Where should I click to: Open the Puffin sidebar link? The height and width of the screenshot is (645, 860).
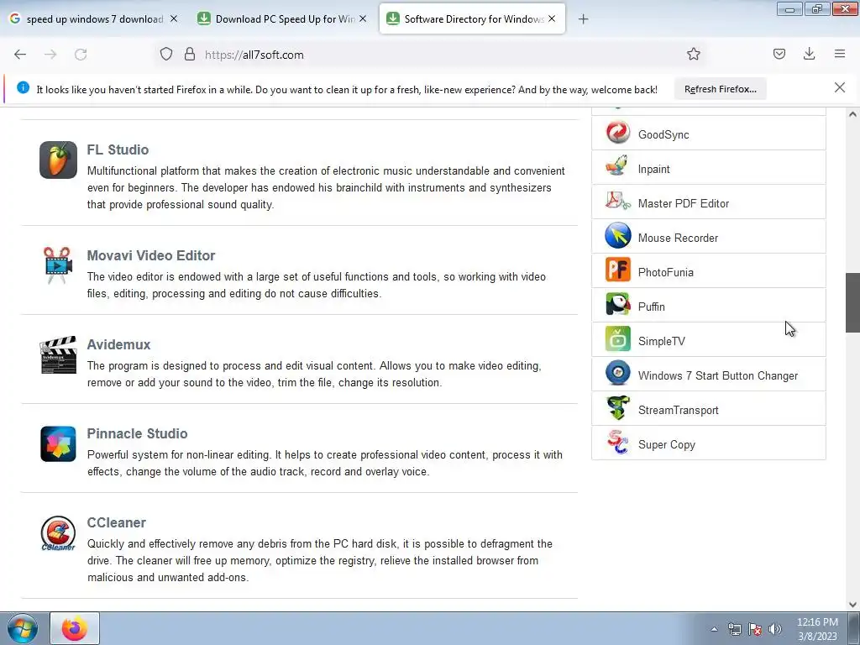click(x=652, y=307)
